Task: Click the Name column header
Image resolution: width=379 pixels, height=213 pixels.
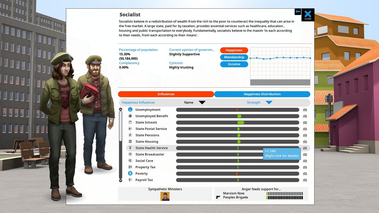Action: [189, 102]
